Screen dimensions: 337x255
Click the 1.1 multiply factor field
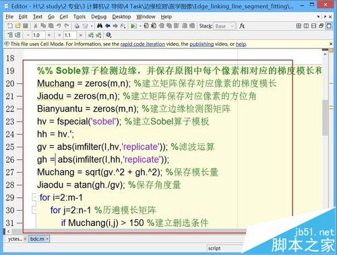70,35
